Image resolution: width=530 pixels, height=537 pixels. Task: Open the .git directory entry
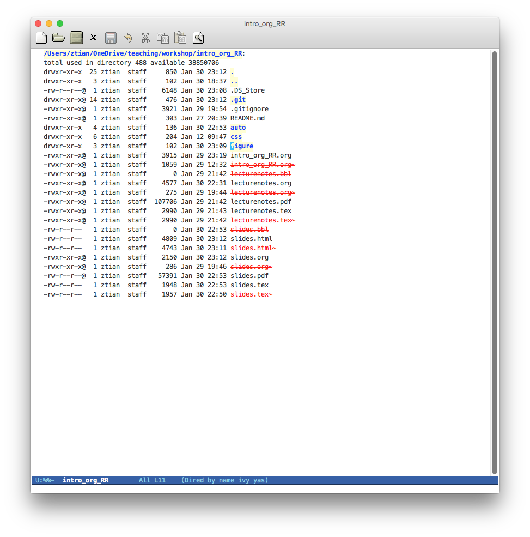pos(238,100)
